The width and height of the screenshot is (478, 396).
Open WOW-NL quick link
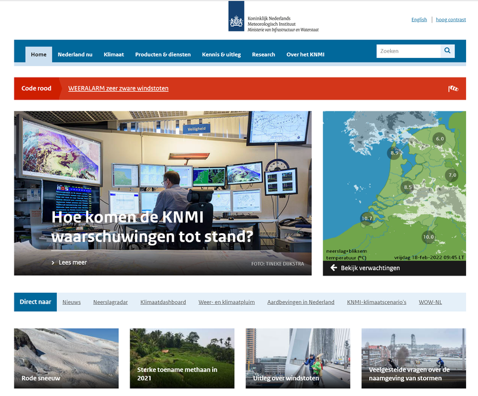coord(430,302)
